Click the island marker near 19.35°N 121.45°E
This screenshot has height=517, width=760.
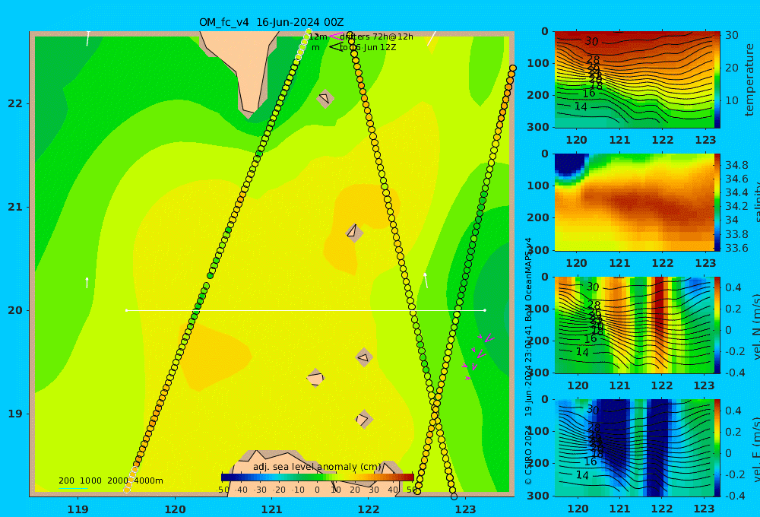click(315, 378)
